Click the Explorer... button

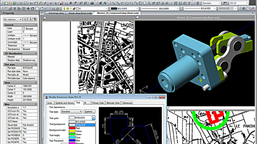click(x=89, y=112)
